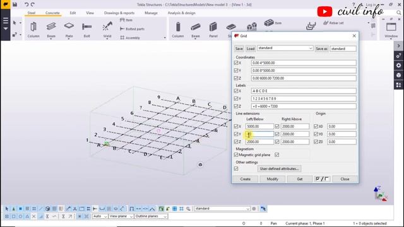
Task: Open the bottom toolbar standard dropdown
Action: point(222,209)
